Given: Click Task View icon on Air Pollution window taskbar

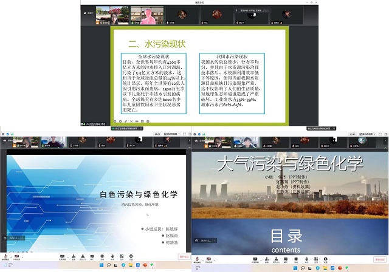Looking at the screenshot, I should click(310, 268).
